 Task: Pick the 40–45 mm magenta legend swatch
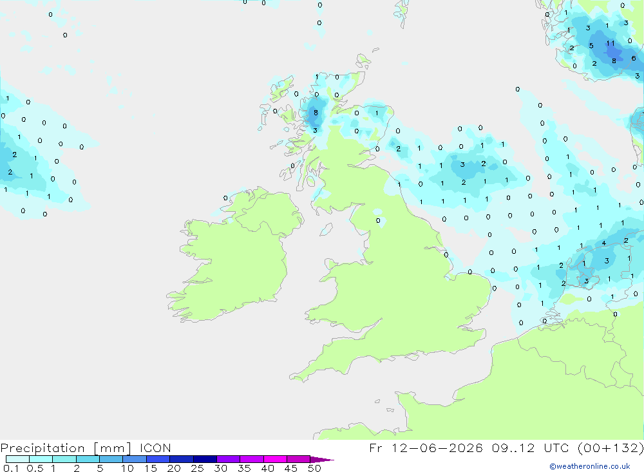tap(275, 459)
